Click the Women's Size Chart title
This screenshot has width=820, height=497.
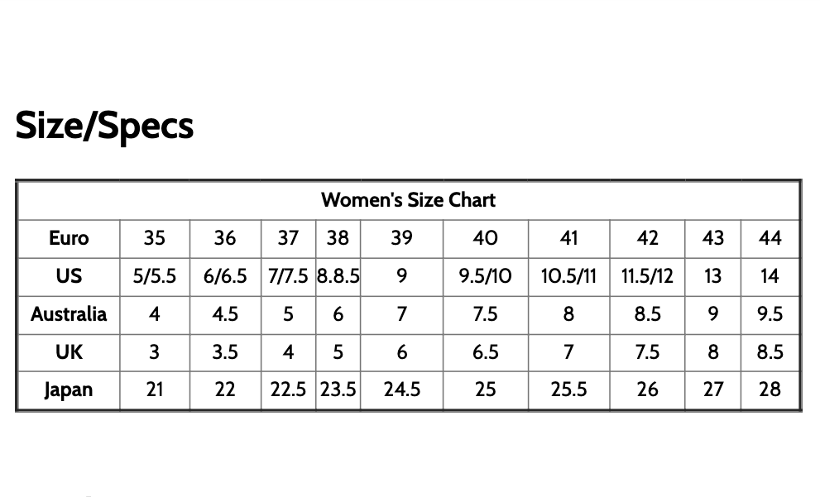coord(408,200)
